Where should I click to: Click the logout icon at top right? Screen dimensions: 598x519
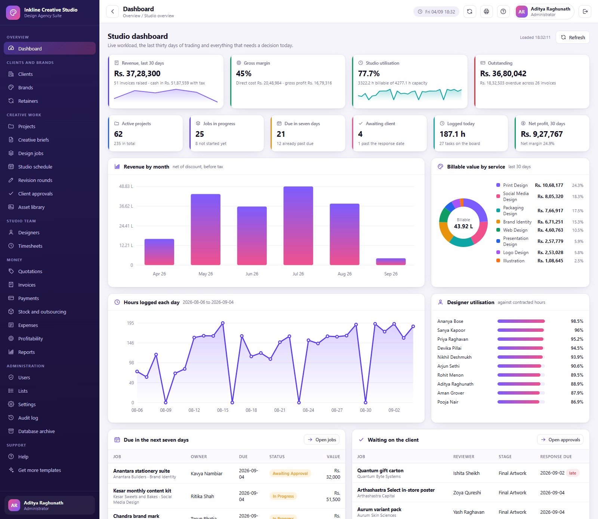tap(585, 12)
